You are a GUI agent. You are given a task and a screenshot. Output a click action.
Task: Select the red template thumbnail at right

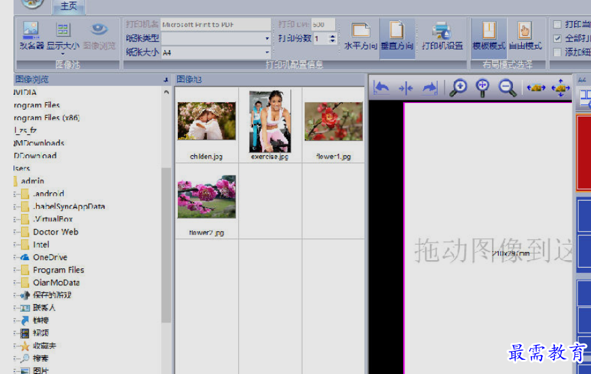coord(584,152)
